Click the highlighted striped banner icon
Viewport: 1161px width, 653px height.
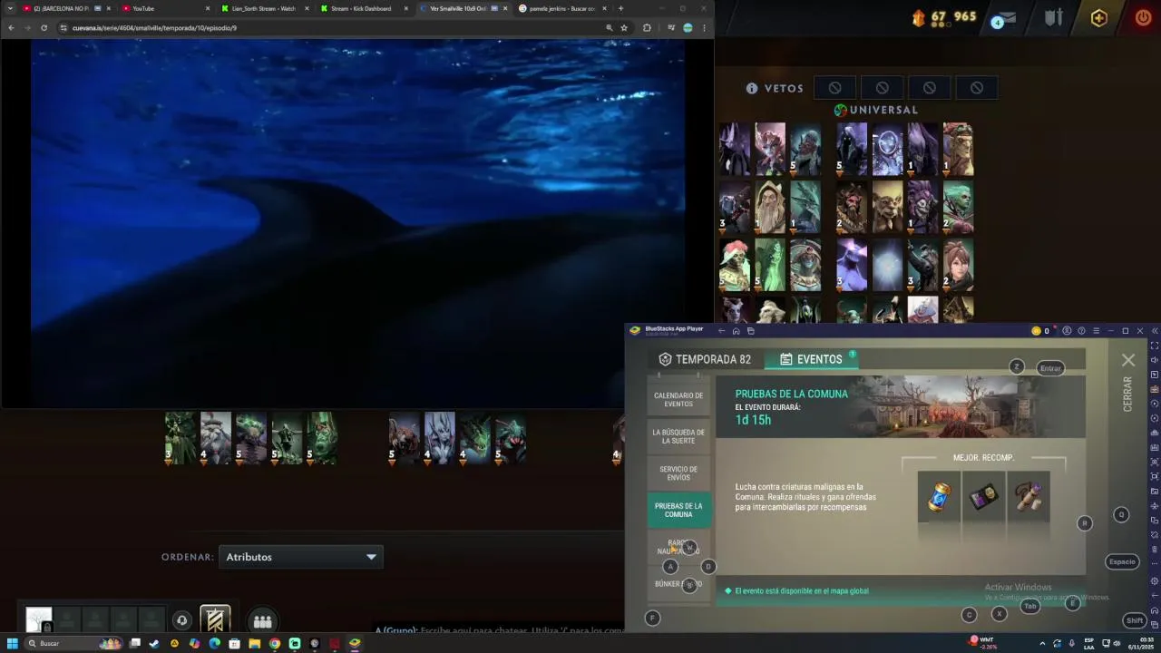(215, 620)
